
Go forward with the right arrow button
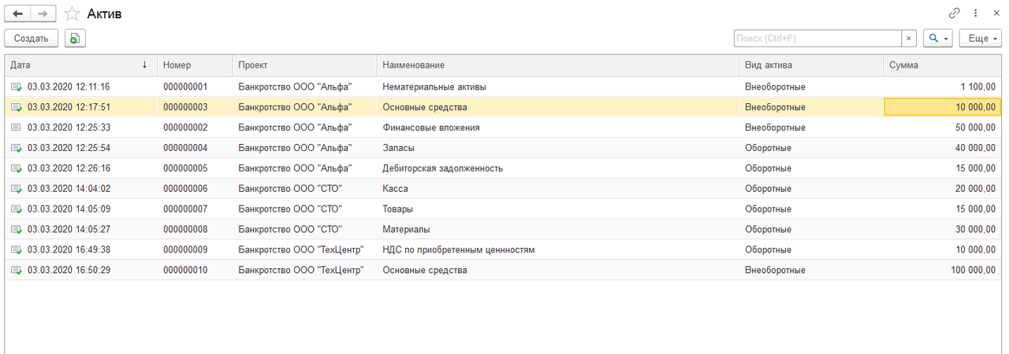point(44,13)
